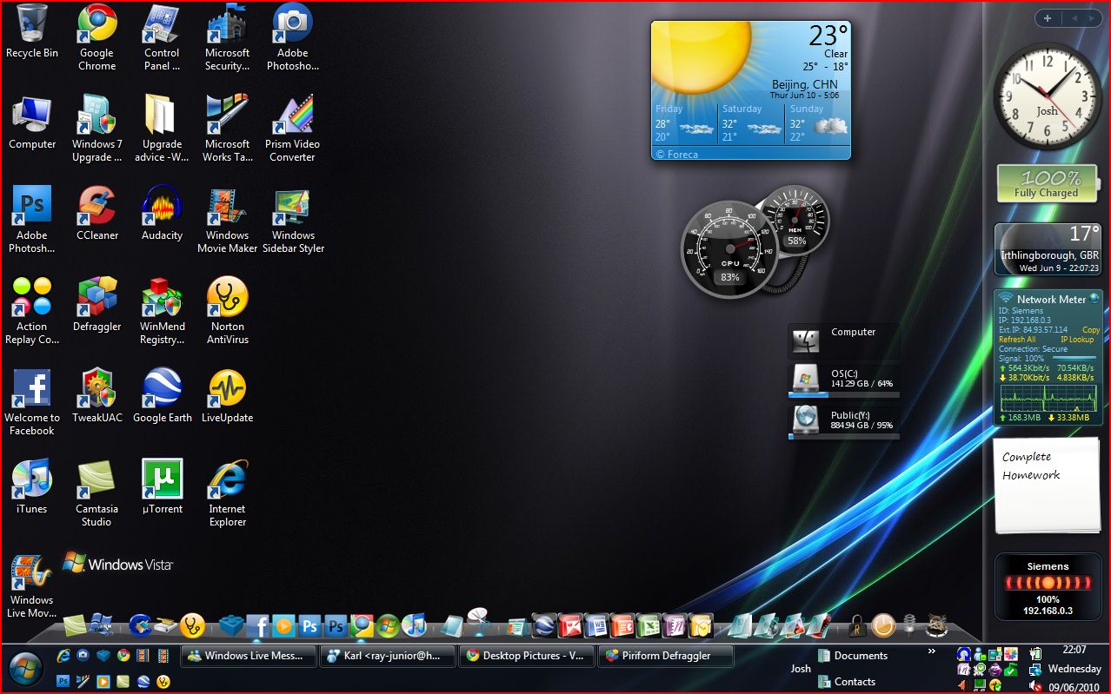Switch to the Karl conversation taskbar button
The height and width of the screenshot is (694, 1111).
click(x=388, y=656)
